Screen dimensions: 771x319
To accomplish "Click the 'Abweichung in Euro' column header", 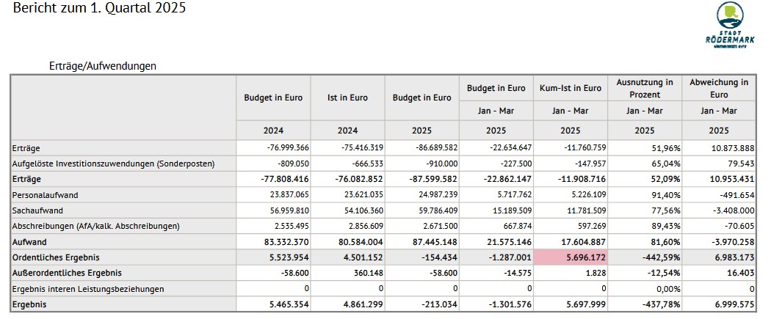I will 719,88.
